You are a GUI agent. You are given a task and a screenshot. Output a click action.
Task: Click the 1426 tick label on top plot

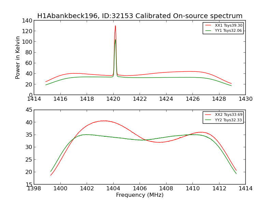[x=193, y=99]
